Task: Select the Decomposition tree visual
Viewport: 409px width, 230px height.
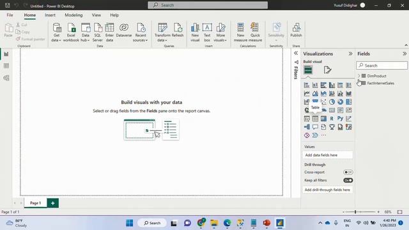Action: [307, 127]
